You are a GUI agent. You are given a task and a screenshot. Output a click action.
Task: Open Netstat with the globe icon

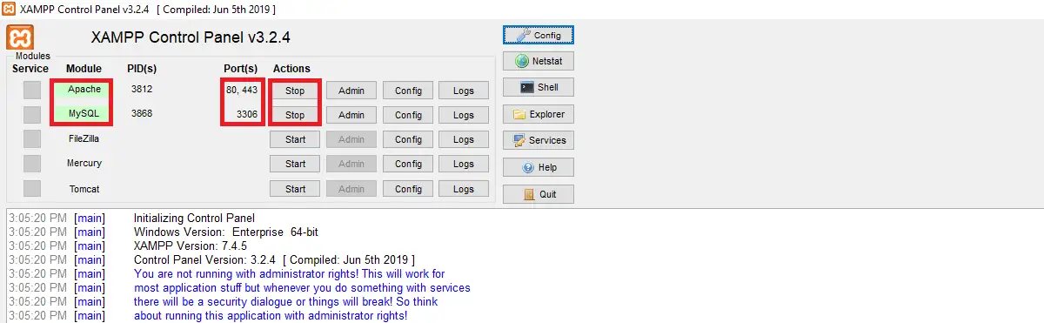(539, 62)
